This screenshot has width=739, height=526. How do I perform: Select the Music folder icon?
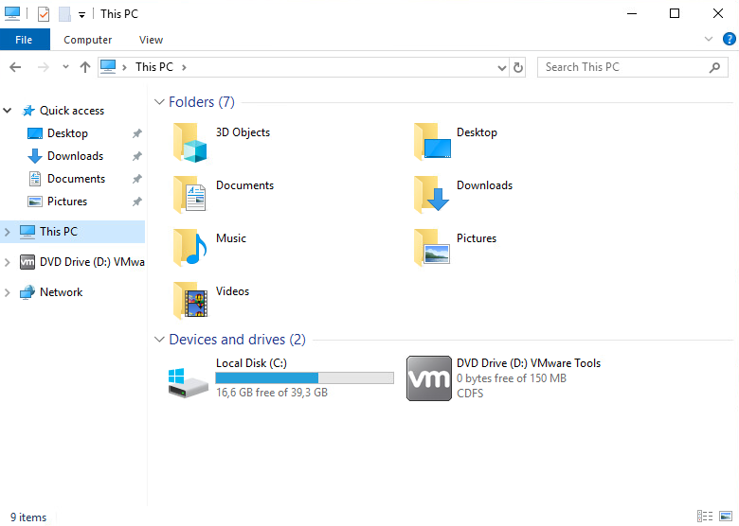tap(189, 248)
